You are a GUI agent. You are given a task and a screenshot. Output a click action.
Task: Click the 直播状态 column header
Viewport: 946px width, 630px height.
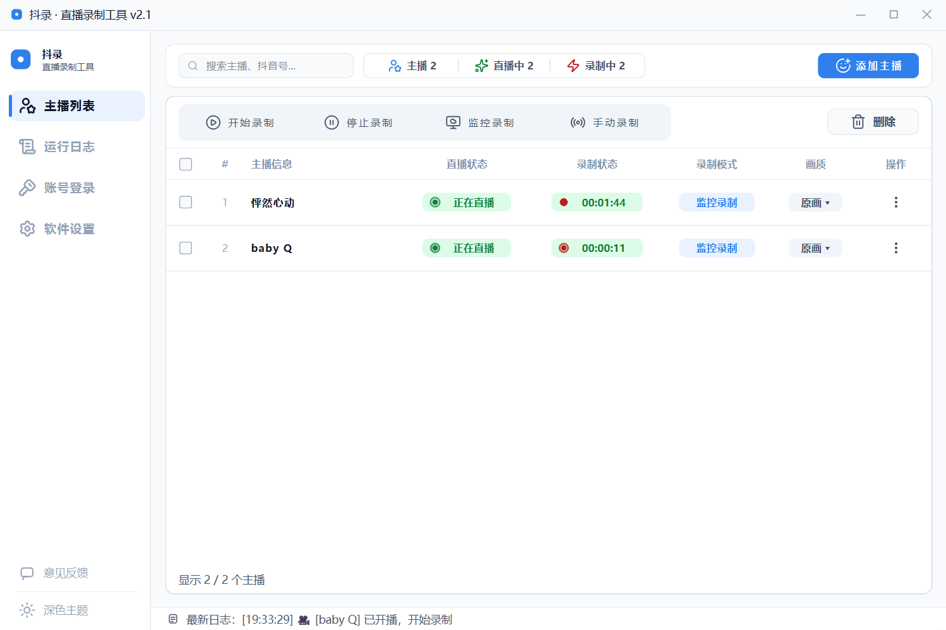[467, 164]
